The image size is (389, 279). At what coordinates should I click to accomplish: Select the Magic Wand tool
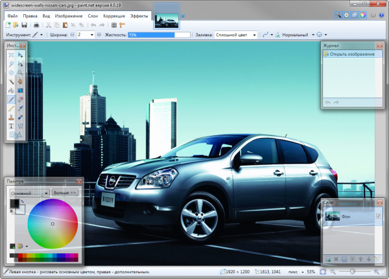click(11, 82)
